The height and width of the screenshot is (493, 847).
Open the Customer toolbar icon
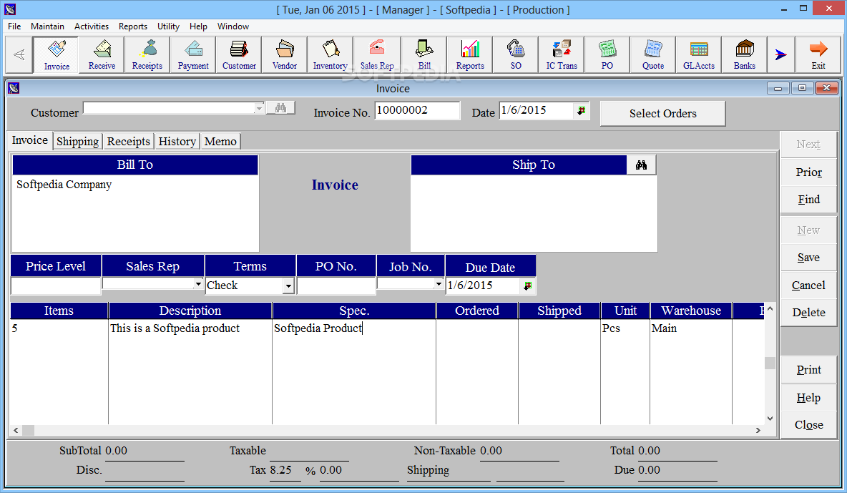[x=239, y=54]
